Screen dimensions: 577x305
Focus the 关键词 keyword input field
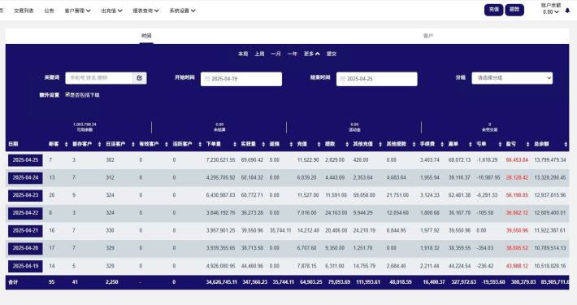tap(99, 78)
